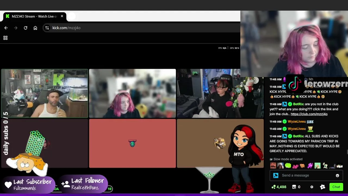This screenshot has height=196, width=348.
Task: Open chat settings gear
Action: tap(312, 187)
